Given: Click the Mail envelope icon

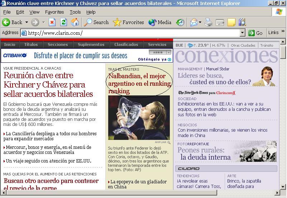Looking at the screenshot, I should coord(193,22).
